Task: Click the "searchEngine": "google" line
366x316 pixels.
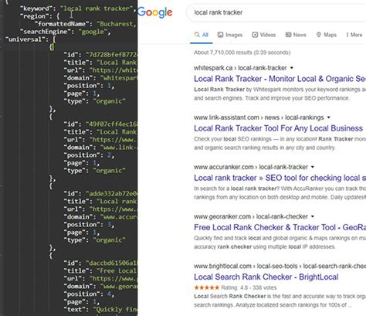Action: tap(65, 32)
